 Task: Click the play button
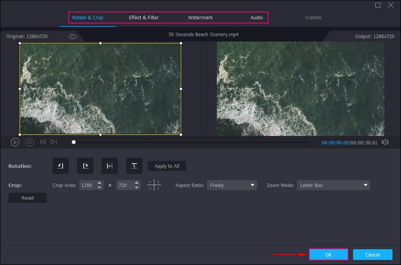click(15, 142)
